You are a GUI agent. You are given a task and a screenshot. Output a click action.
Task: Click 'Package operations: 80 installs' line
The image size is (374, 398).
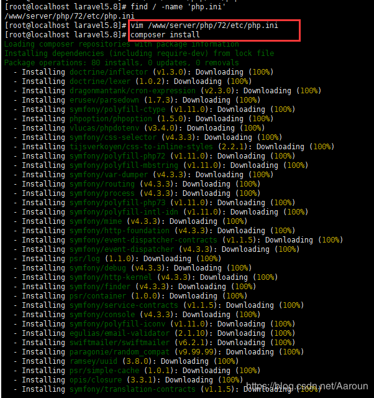click(x=122, y=62)
